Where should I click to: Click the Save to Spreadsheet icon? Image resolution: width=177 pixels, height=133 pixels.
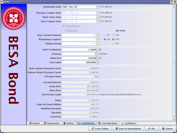pos(117,128)
